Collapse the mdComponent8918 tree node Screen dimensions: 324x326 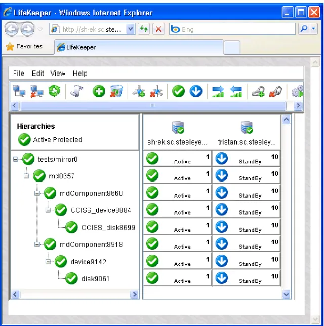pyautogui.click(x=37, y=244)
